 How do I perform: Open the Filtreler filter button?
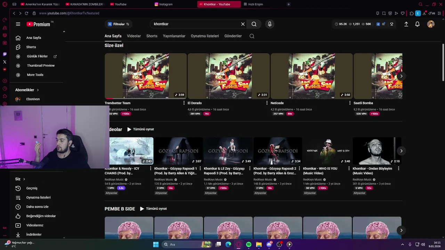pos(119,24)
